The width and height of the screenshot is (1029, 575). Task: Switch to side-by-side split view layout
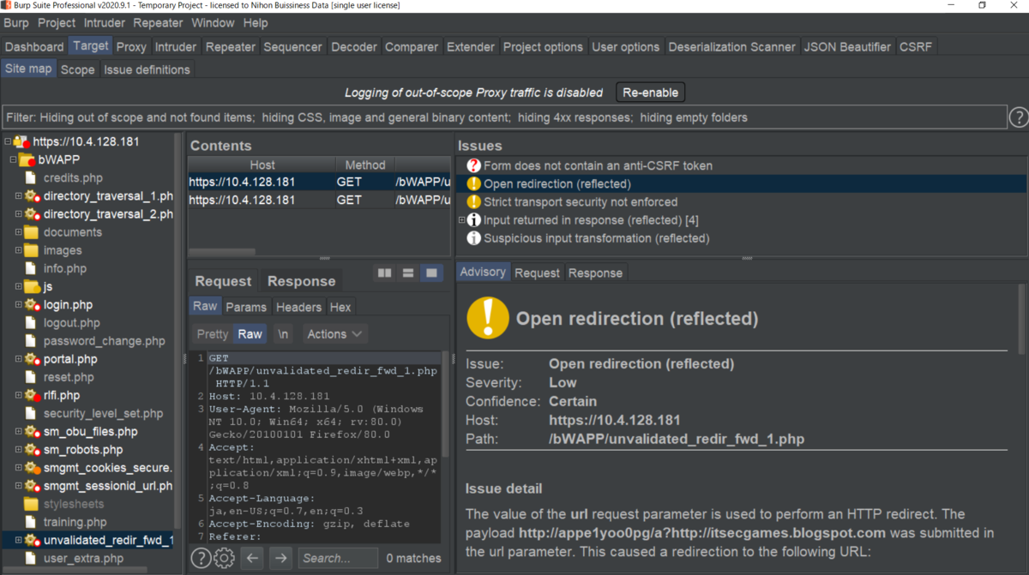pos(384,273)
